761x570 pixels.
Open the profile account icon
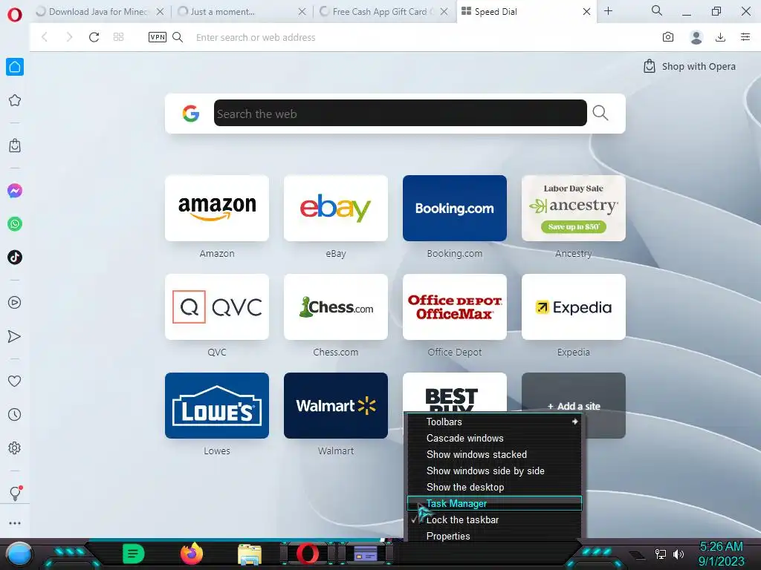[x=696, y=37]
